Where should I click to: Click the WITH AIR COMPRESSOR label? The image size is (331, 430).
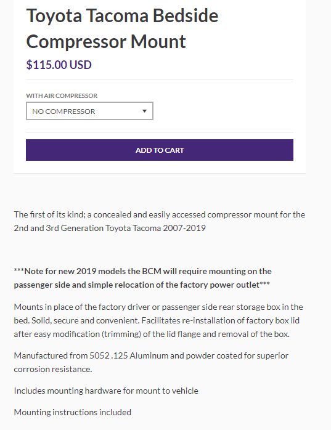pos(62,95)
